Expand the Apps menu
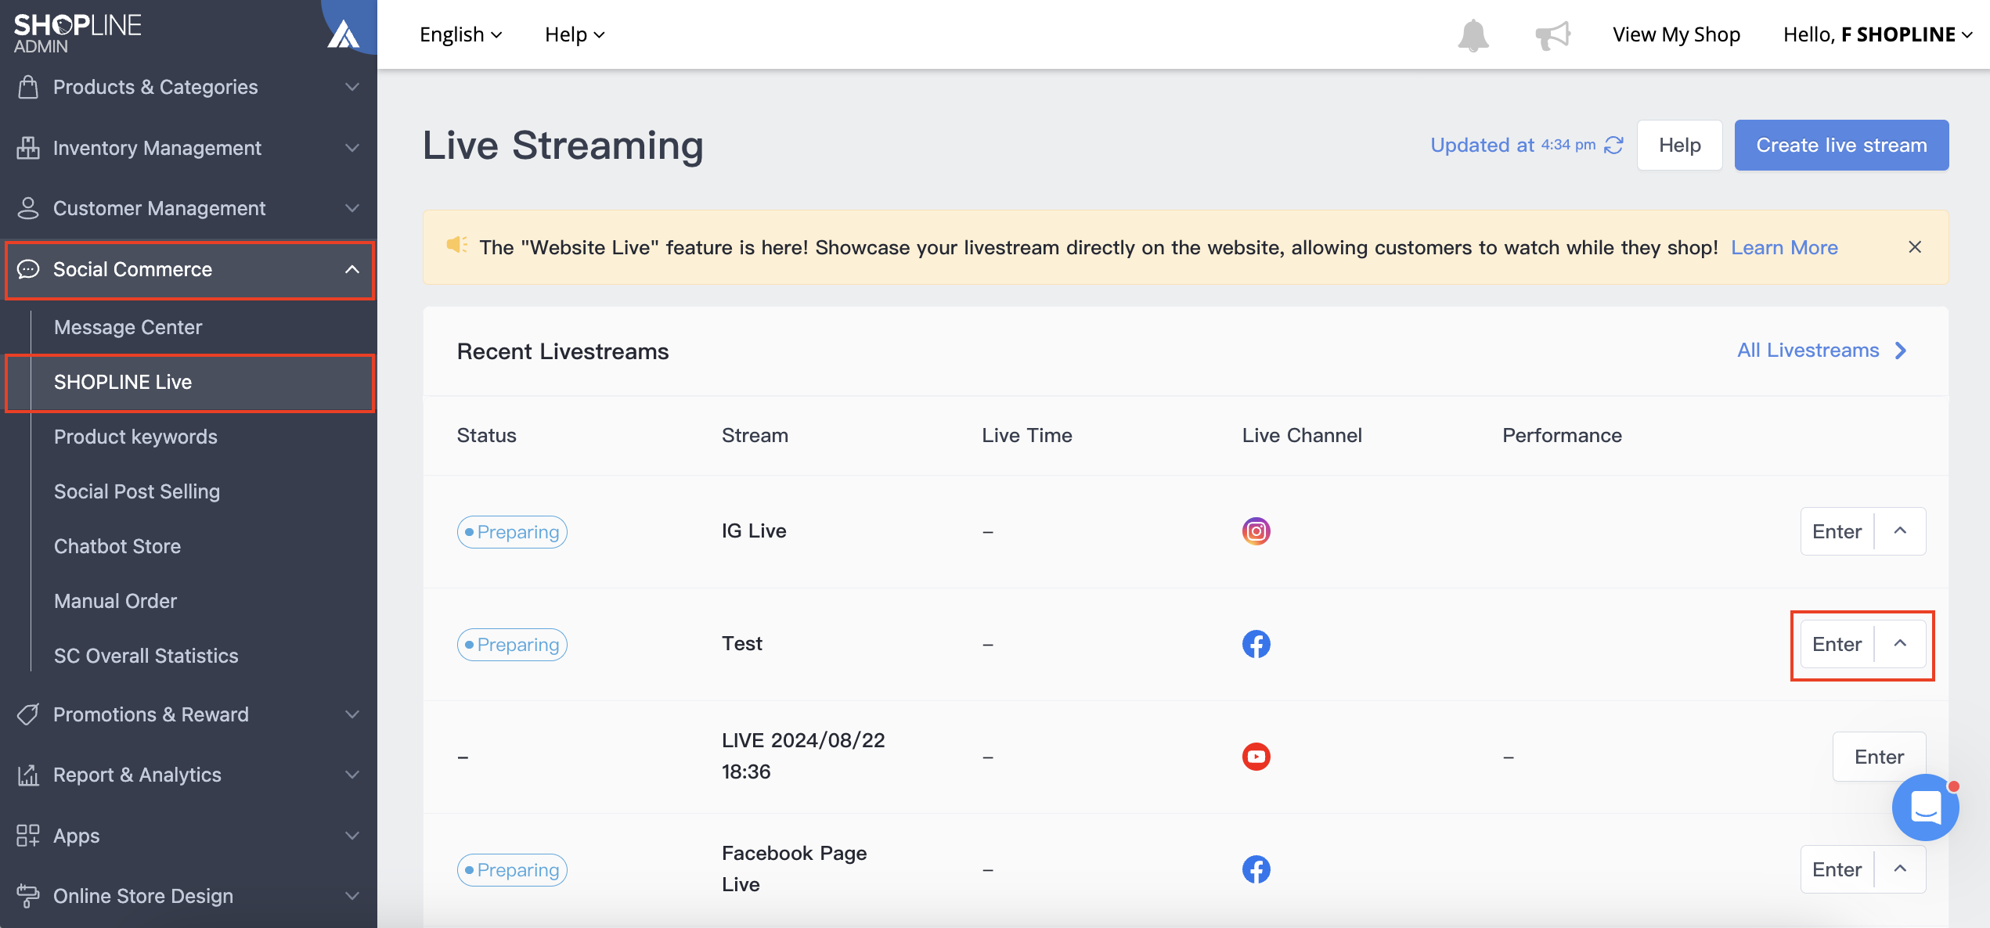 coord(352,836)
